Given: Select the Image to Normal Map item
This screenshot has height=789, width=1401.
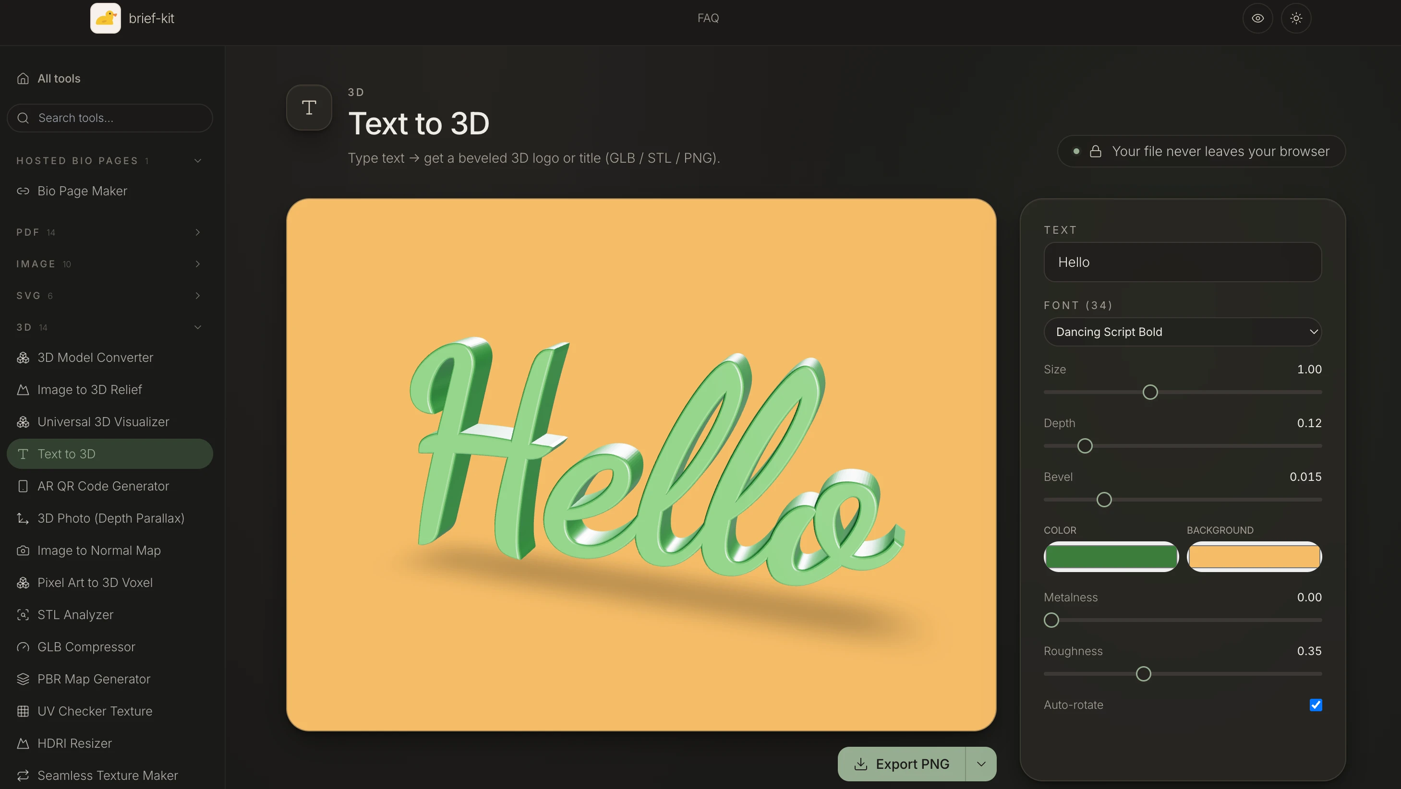Looking at the screenshot, I should pyautogui.click(x=99, y=550).
